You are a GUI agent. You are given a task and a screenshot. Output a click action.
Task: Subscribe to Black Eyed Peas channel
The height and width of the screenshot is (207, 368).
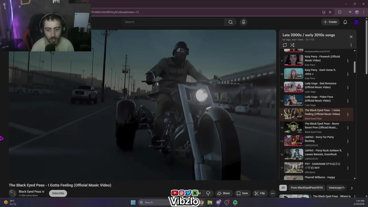[x=58, y=193]
